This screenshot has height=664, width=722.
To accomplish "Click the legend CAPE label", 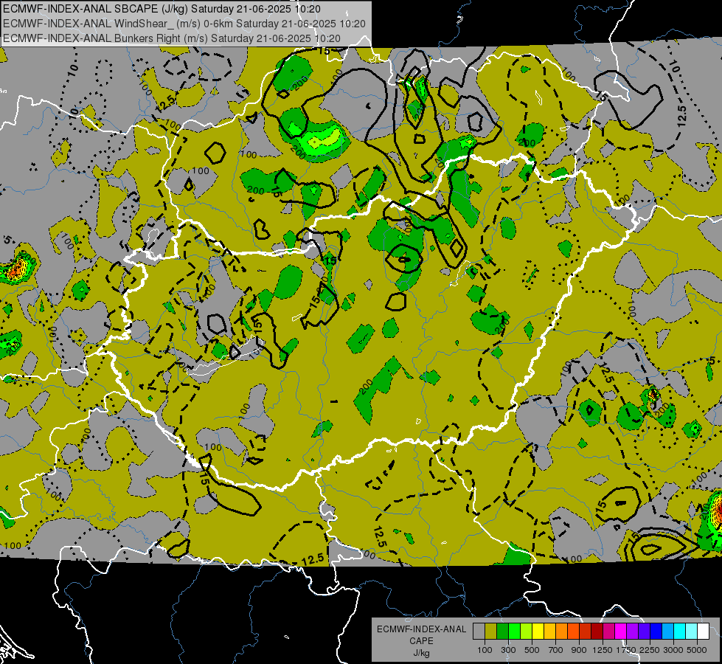I will click(x=421, y=641).
